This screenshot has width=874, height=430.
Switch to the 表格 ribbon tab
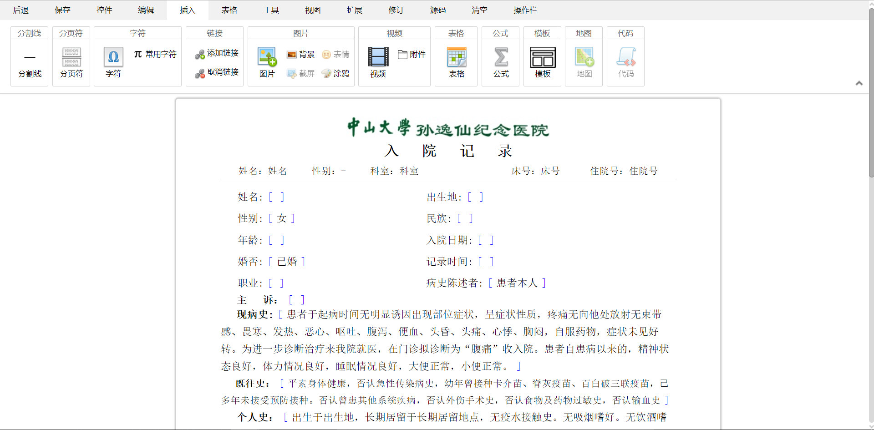(229, 10)
